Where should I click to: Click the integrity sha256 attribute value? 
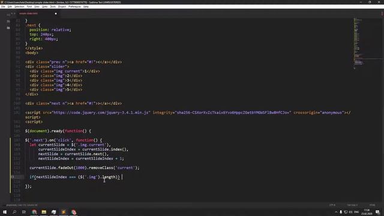[233, 113]
